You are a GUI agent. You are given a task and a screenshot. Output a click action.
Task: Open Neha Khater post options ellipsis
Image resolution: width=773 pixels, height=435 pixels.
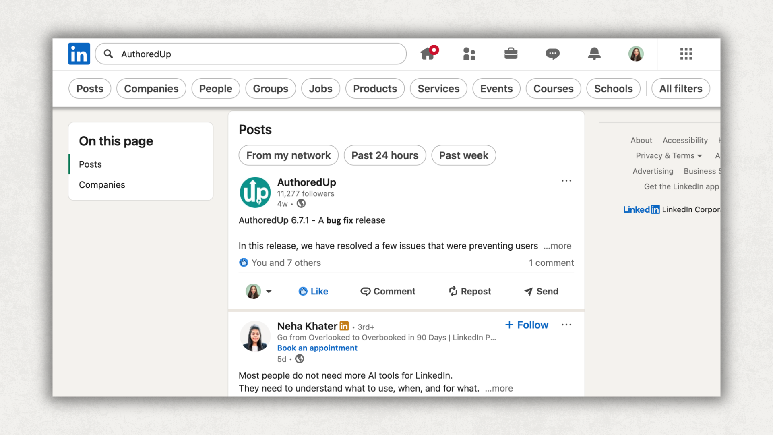click(x=566, y=325)
